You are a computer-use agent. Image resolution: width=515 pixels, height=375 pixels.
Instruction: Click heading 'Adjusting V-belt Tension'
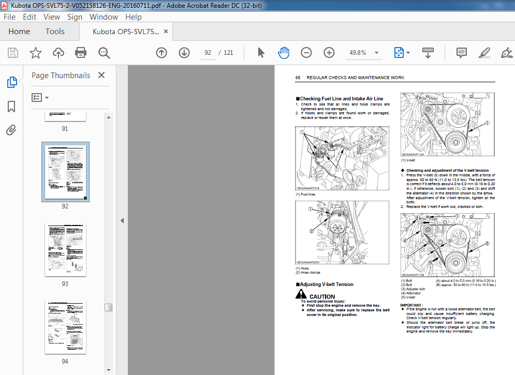(327, 284)
